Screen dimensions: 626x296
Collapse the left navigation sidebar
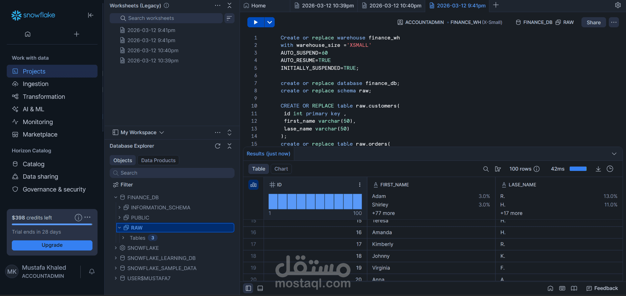pos(90,15)
